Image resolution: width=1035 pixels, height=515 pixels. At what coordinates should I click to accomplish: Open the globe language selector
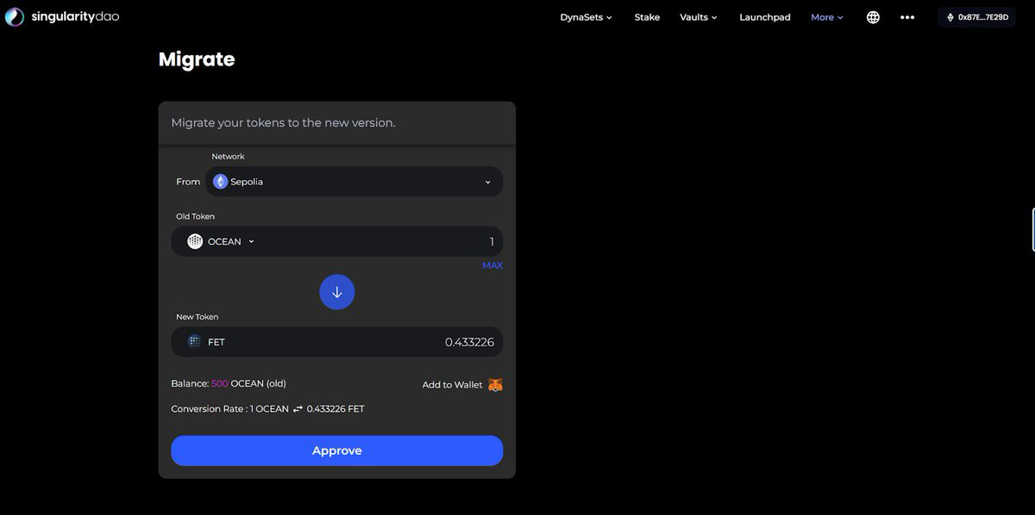(x=873, y=17)
